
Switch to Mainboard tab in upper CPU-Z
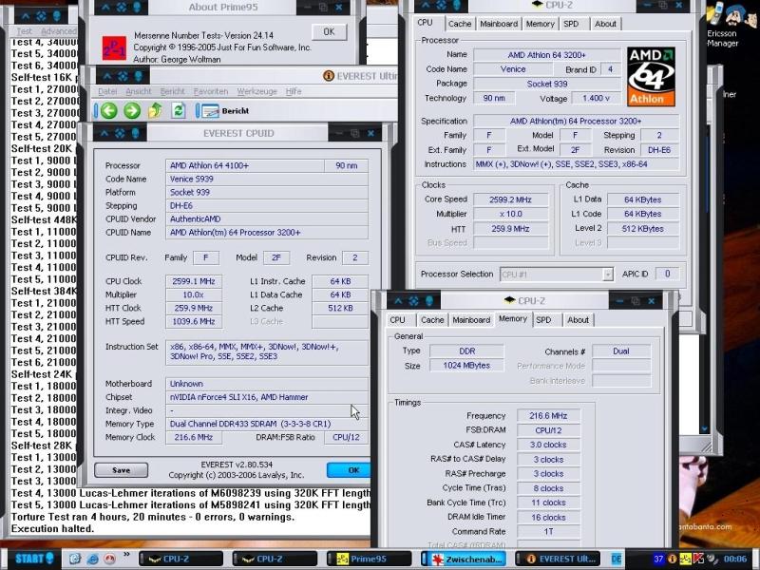tap(499, 24)
